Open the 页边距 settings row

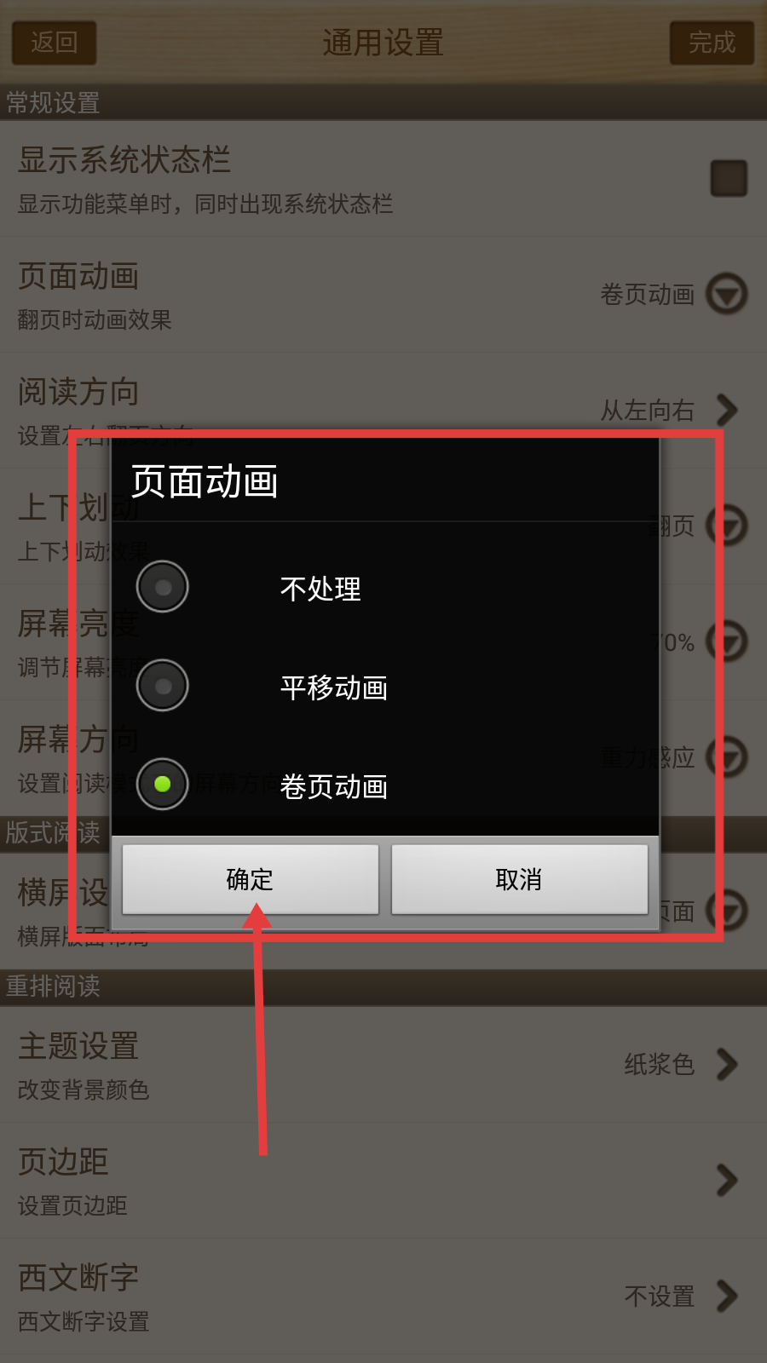click(x=383, y=1180)
